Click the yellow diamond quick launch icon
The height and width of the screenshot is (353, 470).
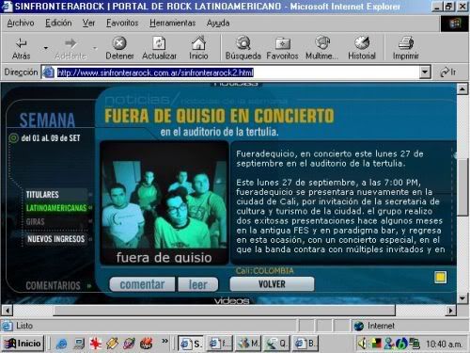[x=112, y=344]
